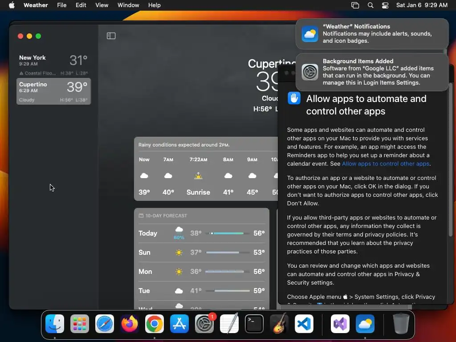This screenshot has width=456, height=342.
Task: Open TextEdit from the Dock
Action: click(x=229, y=324)
